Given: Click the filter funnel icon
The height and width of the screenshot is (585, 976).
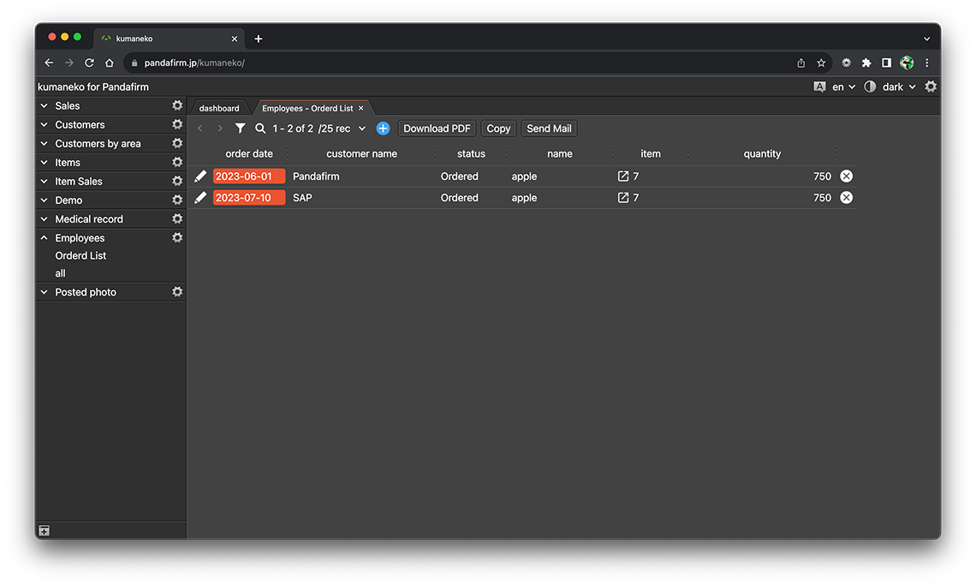Looking at the screenshot, I should click(241, 128).
